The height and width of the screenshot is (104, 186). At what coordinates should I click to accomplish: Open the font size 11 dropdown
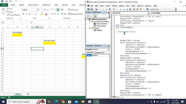42,10
